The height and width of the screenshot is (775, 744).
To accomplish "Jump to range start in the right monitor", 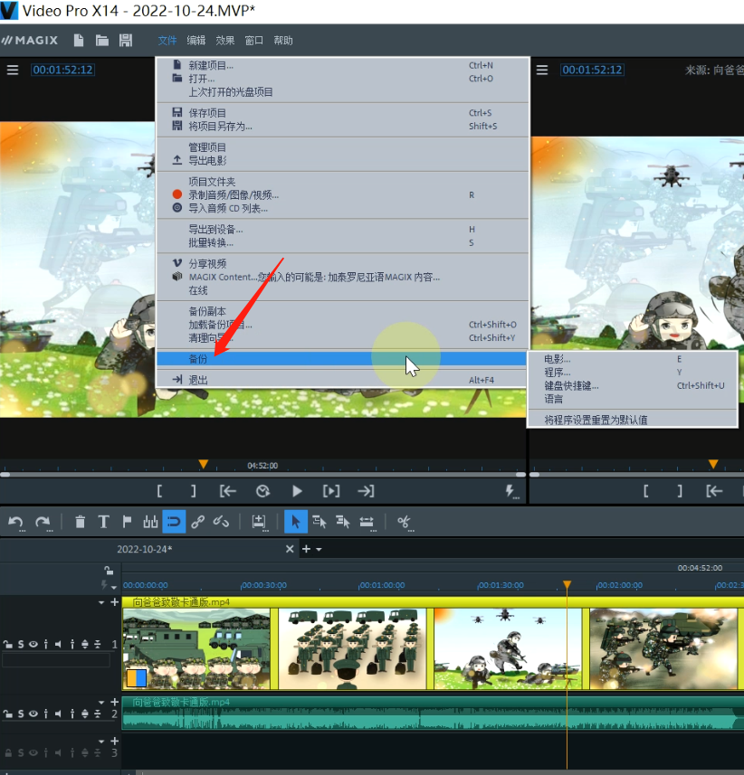I will [714, 491].
